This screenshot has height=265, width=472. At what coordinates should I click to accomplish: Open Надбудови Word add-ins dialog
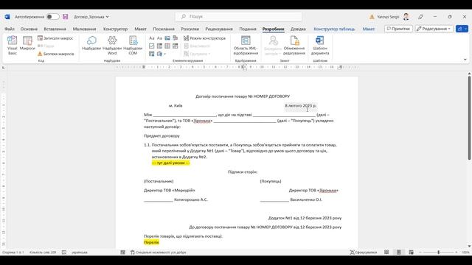tap(112, 45)
